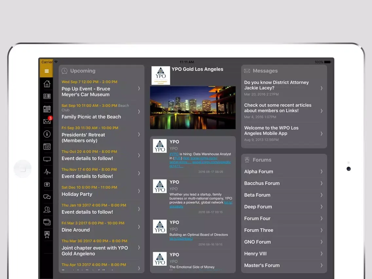Follow link under Building an Optimal Board
Screen dimensions: 372x279
coord(181,239)
